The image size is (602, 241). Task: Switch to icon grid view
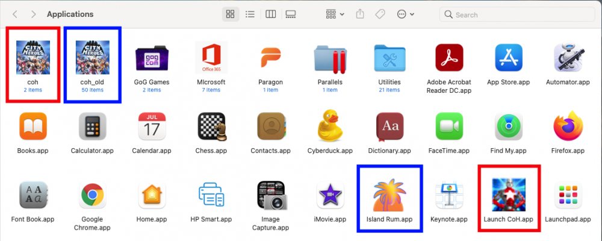[230, 14]
